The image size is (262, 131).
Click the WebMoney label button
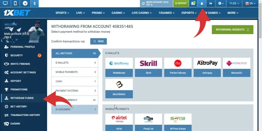(x=119, y=73)
